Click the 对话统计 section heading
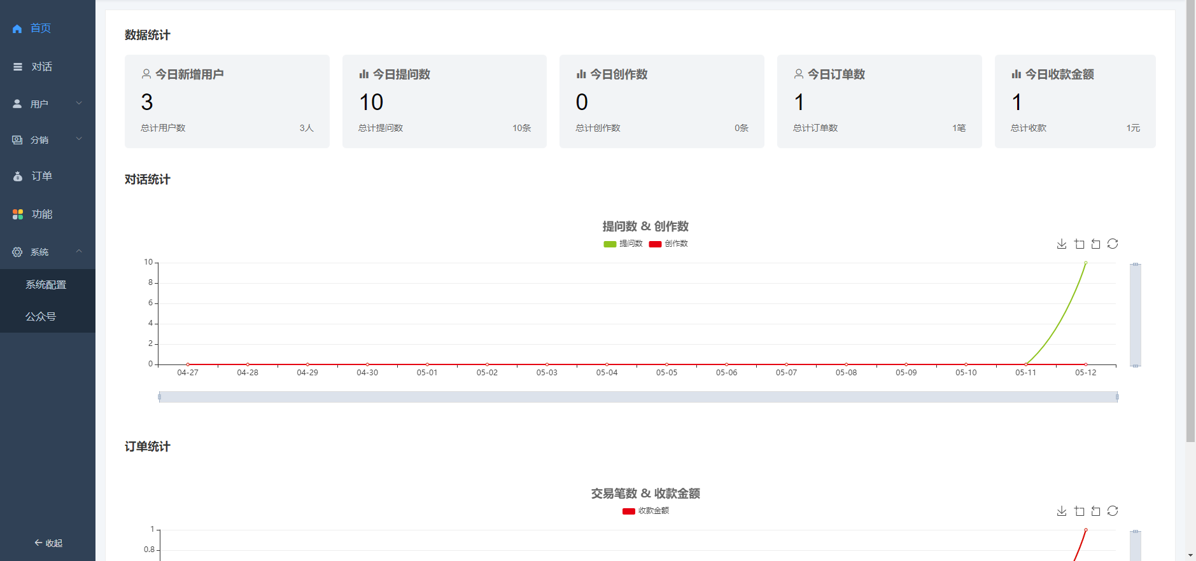The width and height of the screenshot is (1196, 561). (x=148, y=179)
